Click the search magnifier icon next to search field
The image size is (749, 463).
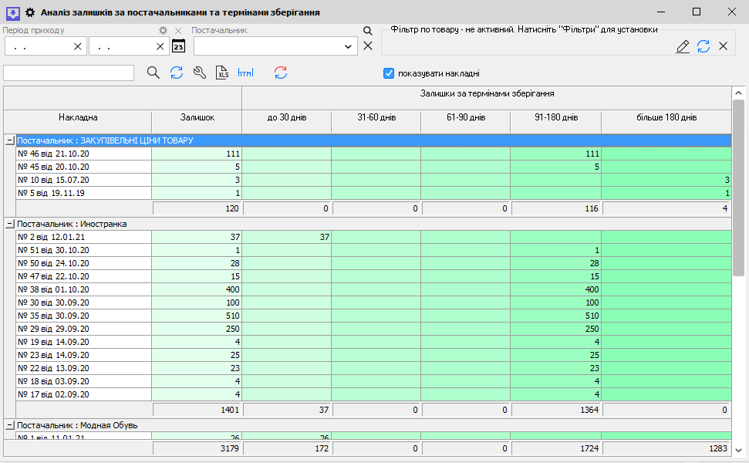point(153,73)
